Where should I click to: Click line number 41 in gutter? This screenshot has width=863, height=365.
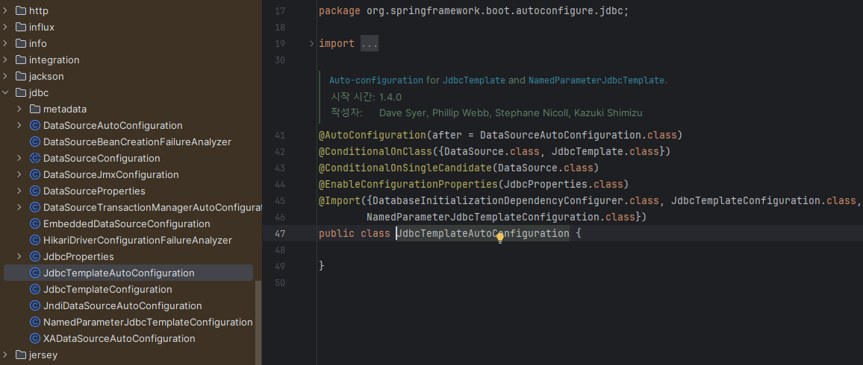[x=280, y=135]
